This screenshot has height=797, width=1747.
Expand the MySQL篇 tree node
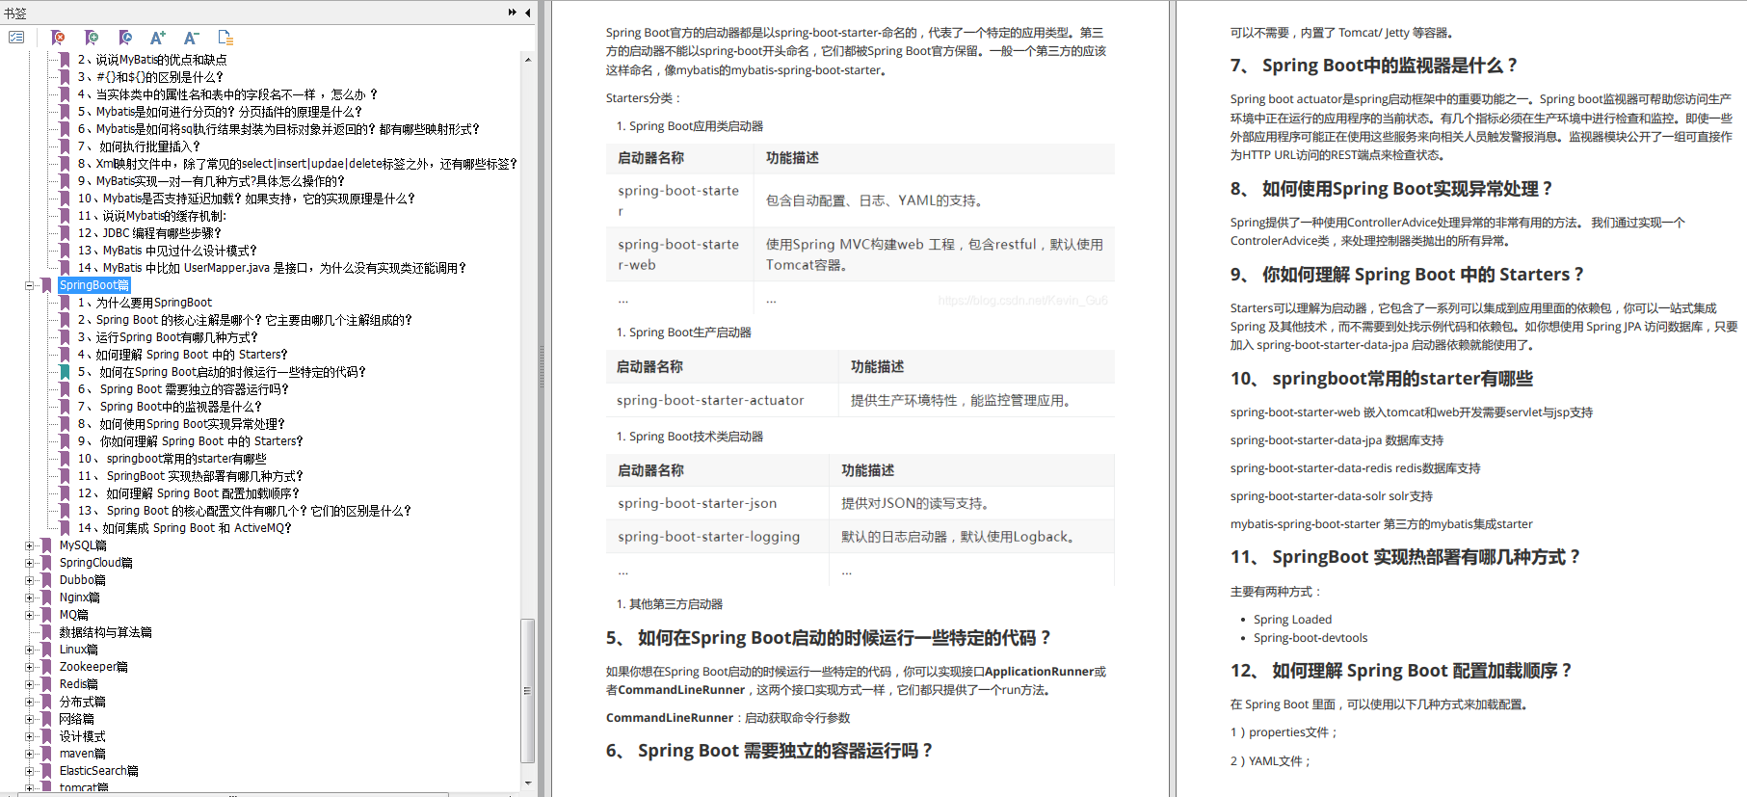click(29, 545)
